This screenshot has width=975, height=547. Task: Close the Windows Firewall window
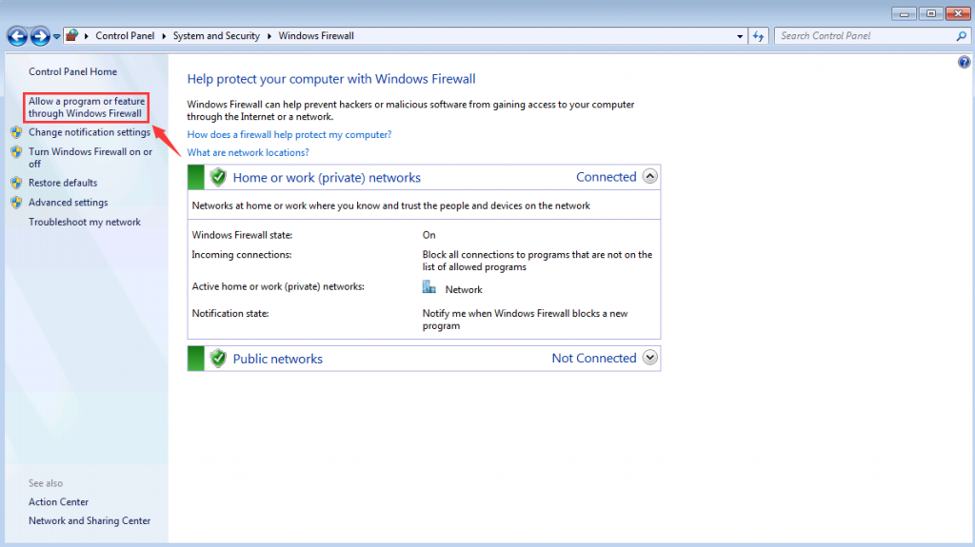click(x=958, y=13)
